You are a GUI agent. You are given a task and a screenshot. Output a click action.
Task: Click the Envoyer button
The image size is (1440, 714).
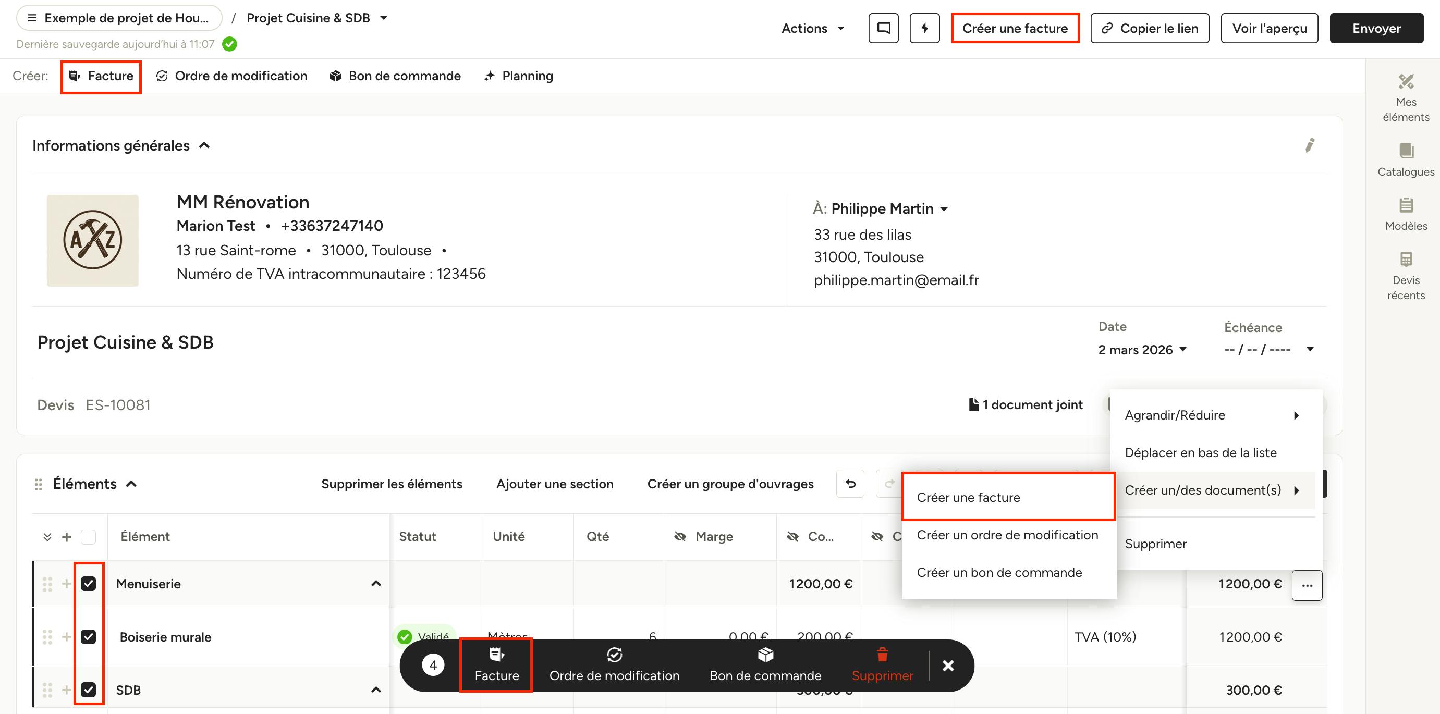point(1376,29)
